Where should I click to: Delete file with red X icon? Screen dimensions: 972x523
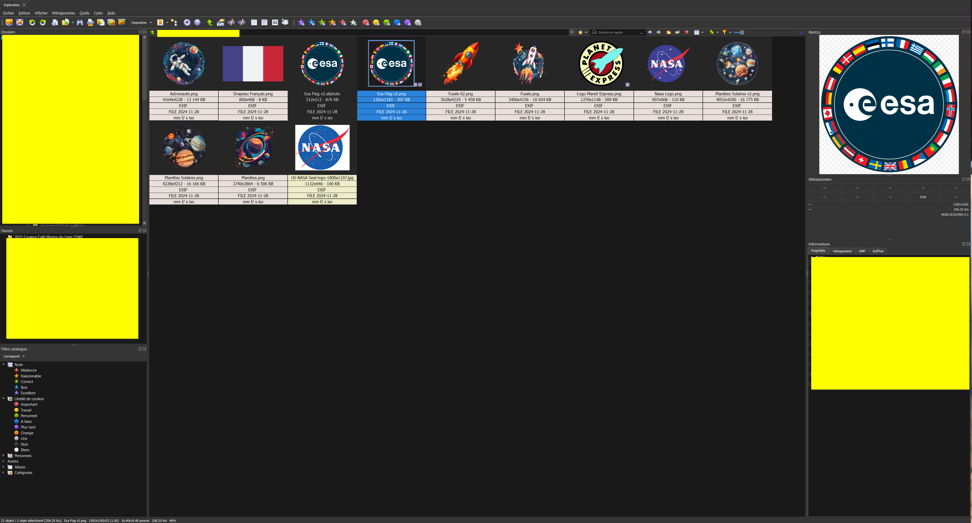point(687,32)
